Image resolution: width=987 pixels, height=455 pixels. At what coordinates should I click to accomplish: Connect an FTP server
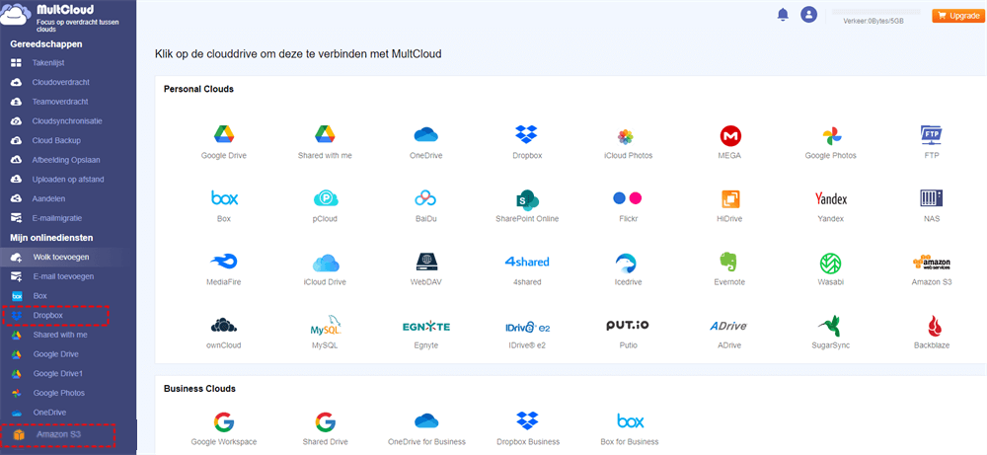pyautogui.click(x=932, y=141)
